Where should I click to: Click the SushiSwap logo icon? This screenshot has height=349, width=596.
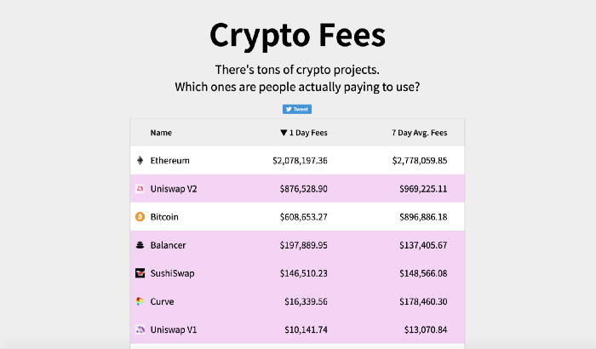(x=140, y=273)
